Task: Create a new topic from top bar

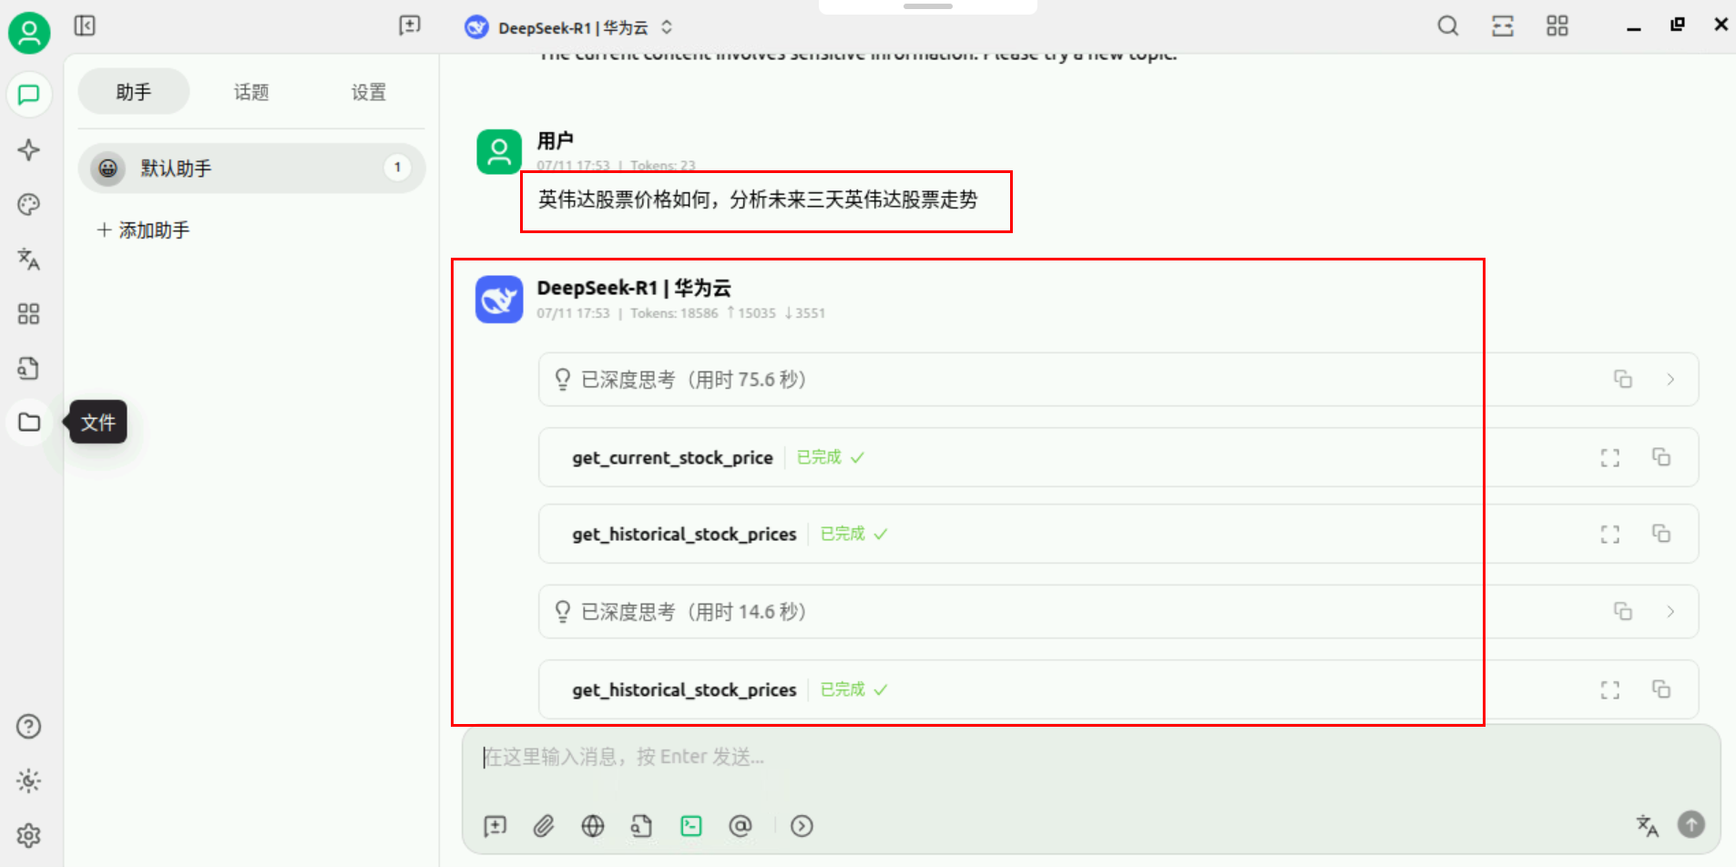Action: tap(410, 25)
